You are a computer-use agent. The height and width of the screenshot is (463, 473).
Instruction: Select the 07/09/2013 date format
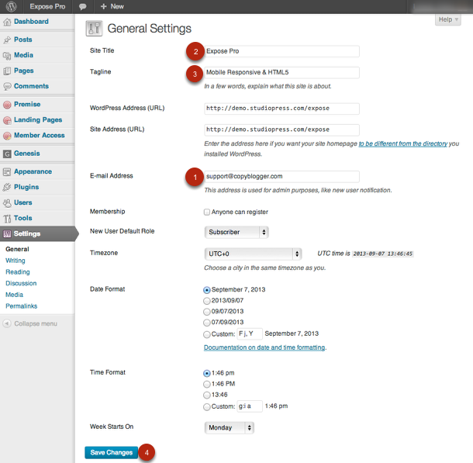[x=206, y=323]
